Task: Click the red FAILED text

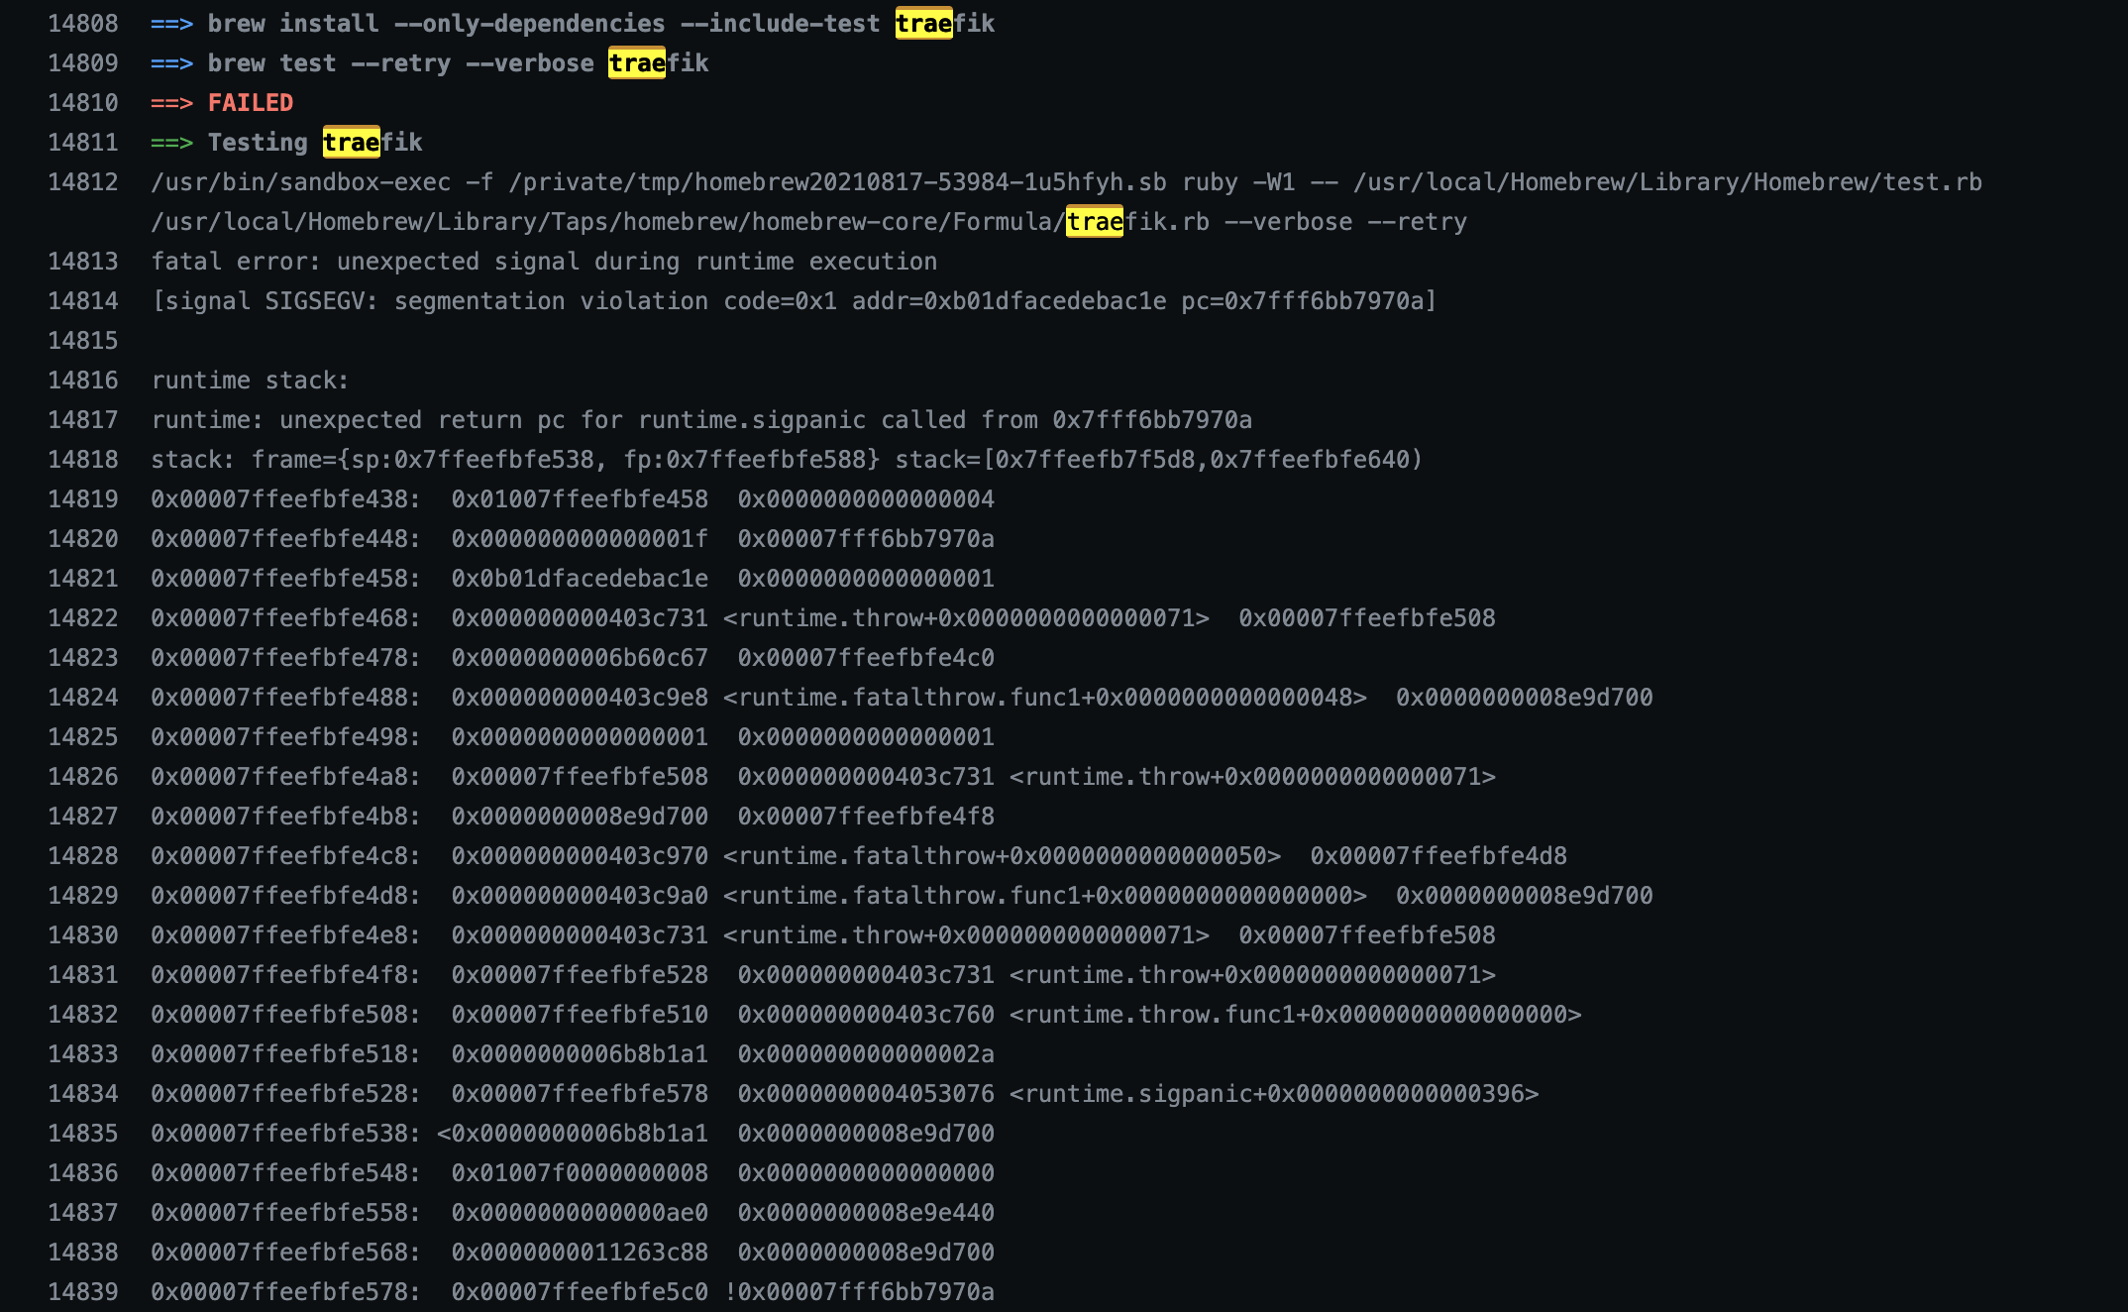Action: (x=251, y=103)
